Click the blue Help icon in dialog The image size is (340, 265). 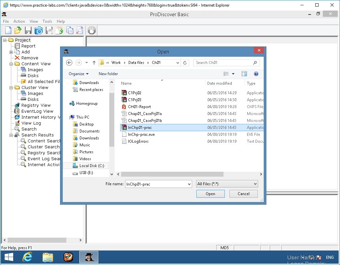(x=256, y=74)
